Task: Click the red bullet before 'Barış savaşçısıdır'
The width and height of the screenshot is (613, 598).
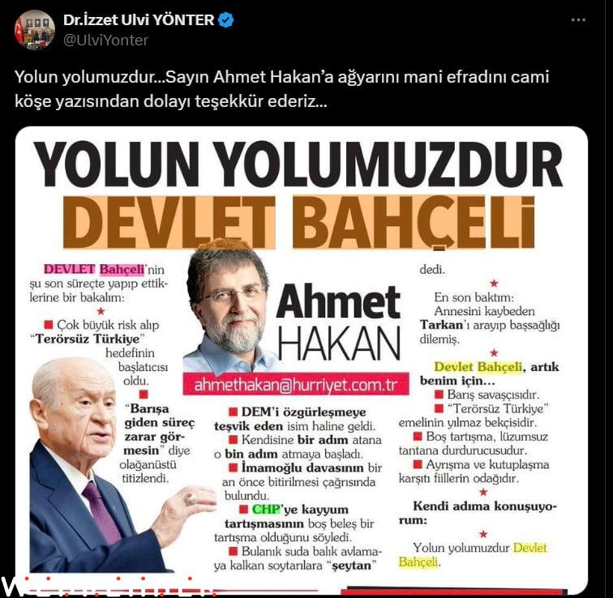Action: pos(439,395)
